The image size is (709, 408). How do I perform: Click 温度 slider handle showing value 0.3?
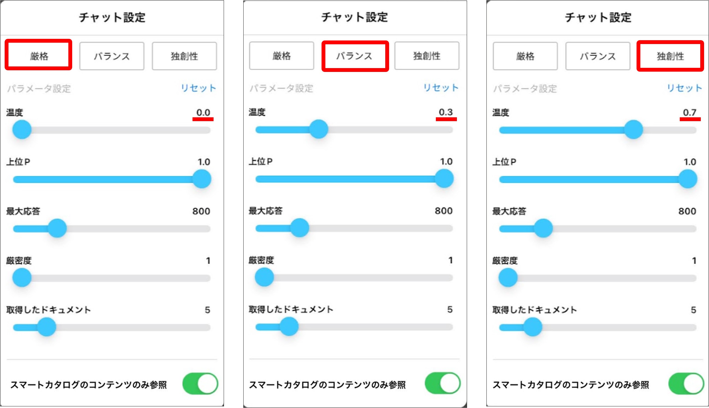pos(319,129)
